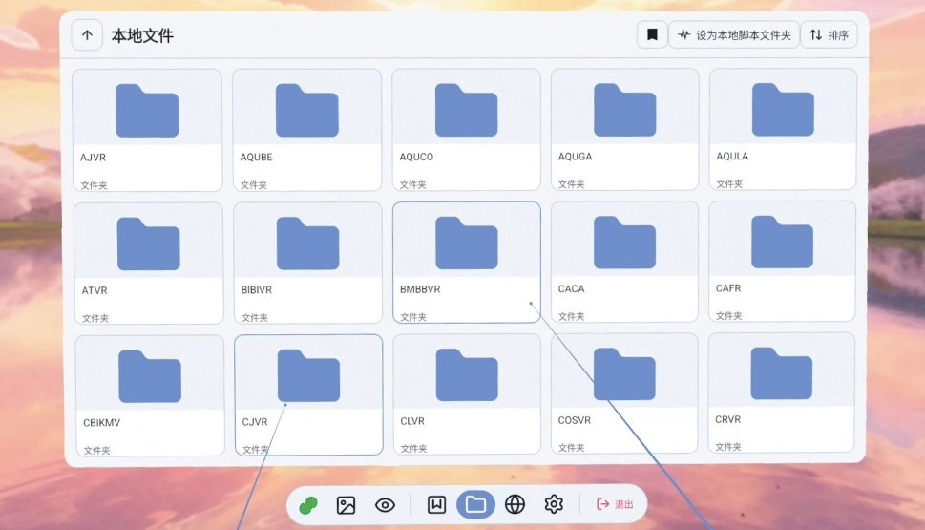925x530 pixels.
Task: Open the image gallery icon in dock
Action: [346, 505]
